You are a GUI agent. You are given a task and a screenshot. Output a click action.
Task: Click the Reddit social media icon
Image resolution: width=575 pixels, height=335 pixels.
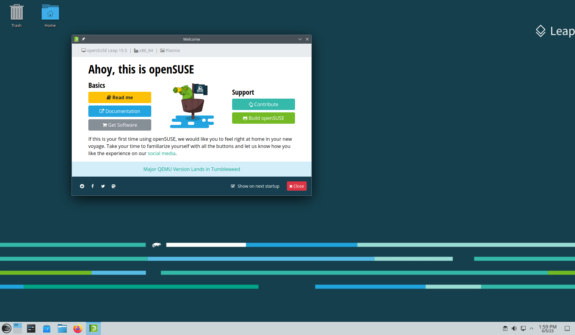(82, 186)
